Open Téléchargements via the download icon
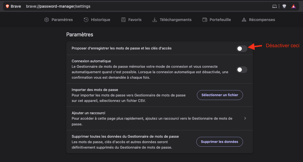The width and height of the screenshot is (303, 162). [x=154, y=19]
